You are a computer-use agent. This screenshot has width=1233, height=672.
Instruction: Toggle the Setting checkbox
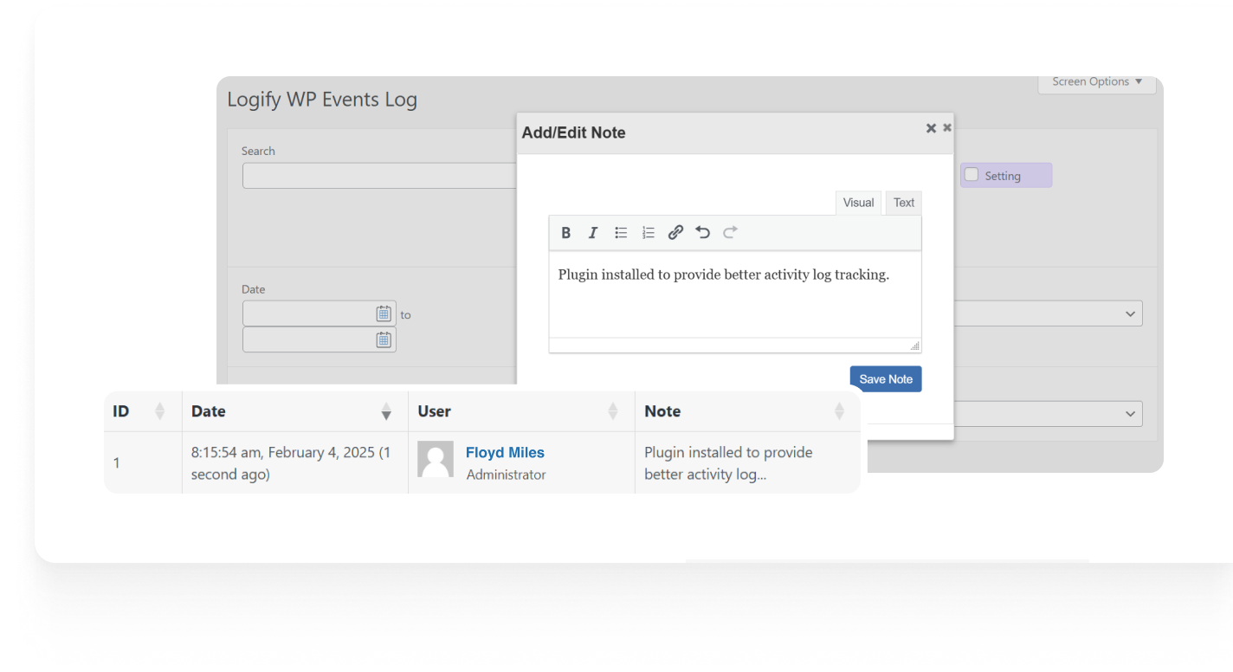(x=972, y=175)
